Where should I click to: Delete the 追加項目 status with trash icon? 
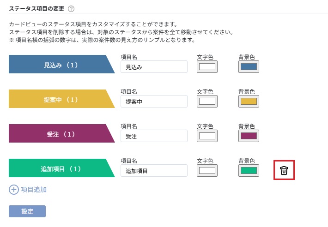coord(284,170)
